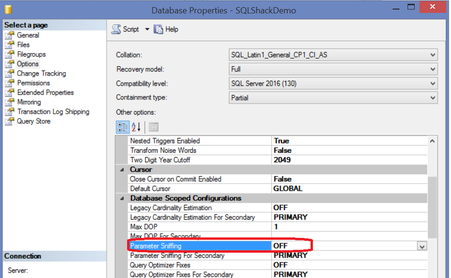Close the Database Properties window
Screen dimensions: 451x278
point(432,7)
